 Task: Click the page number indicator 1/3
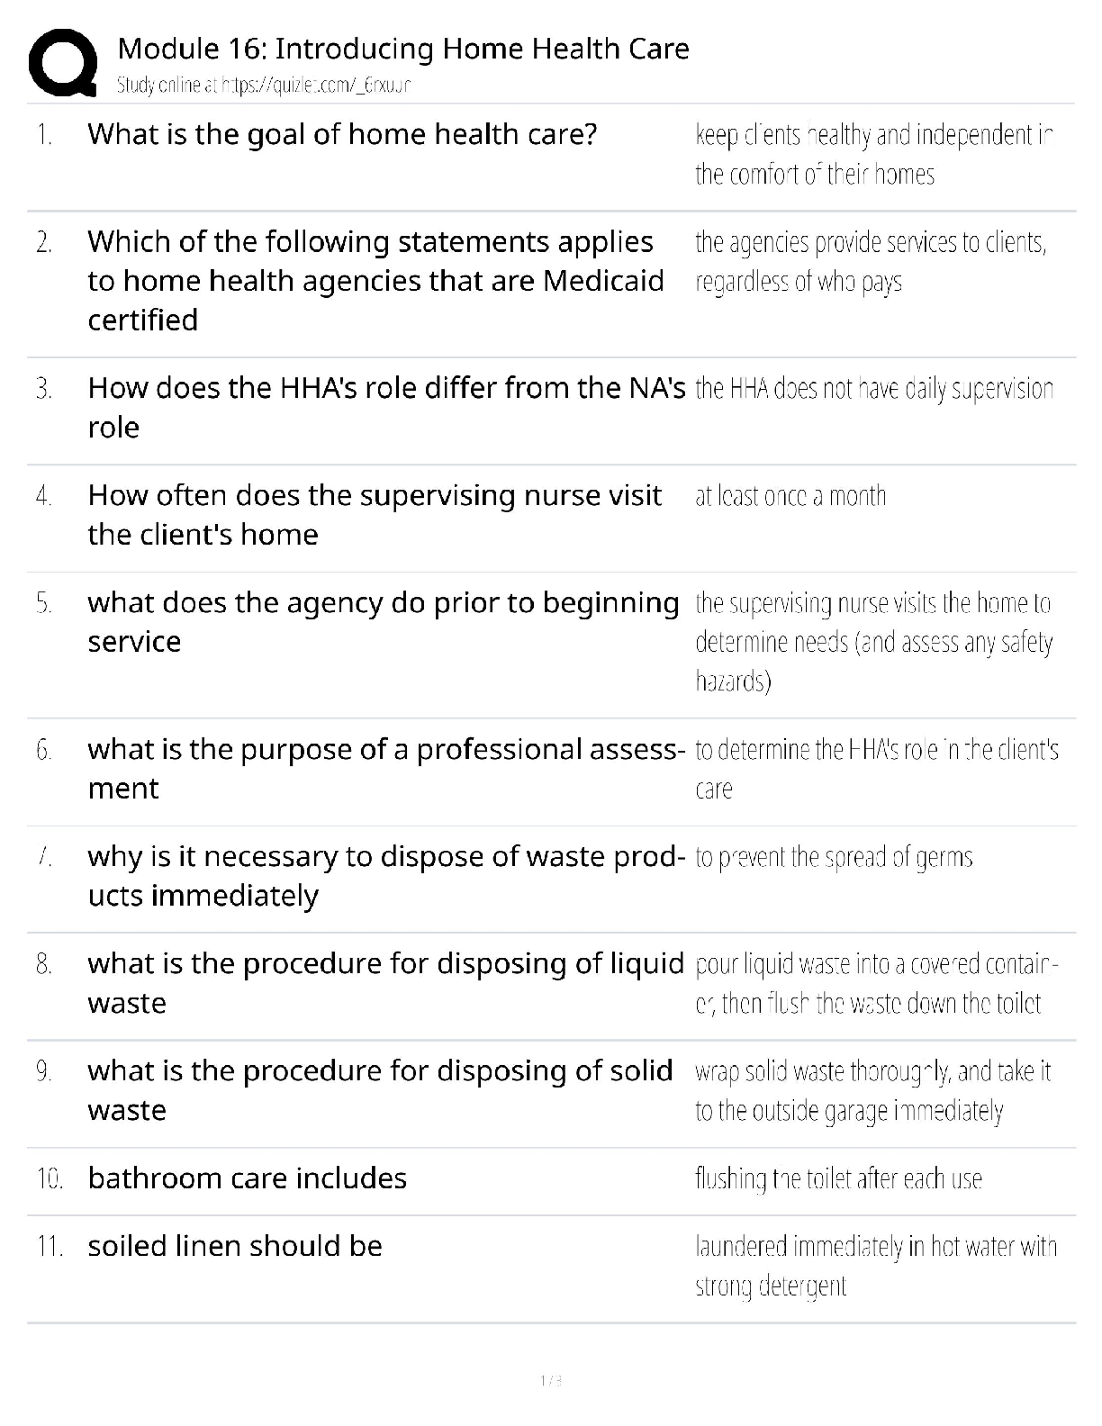(x=551, y=1380)
